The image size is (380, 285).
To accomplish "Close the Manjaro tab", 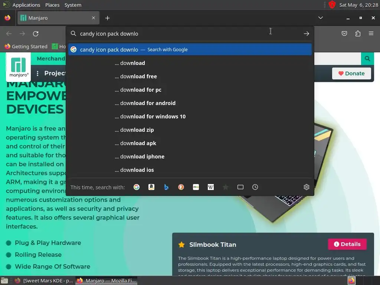I will pyautogui.click(x=94, y=18).
